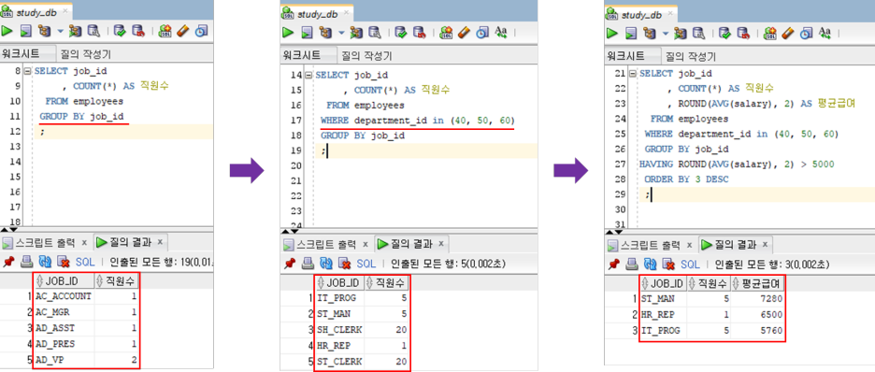Delete row icon in right window results
Screen dimensions: 875x372
pos(667,264)
